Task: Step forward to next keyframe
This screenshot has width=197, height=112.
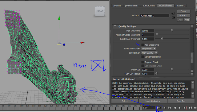Action: point(185,108)
